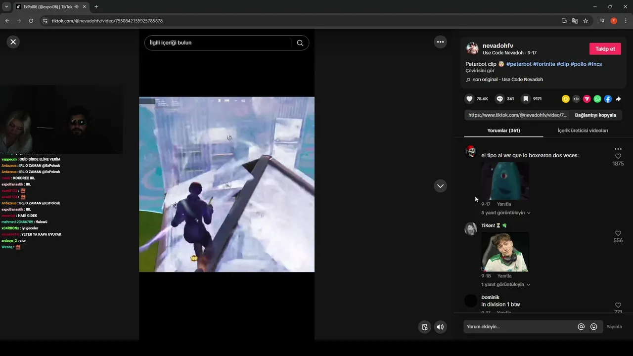The height and width of the screenshot is (356, 633).
Task: Open the #peterbot hashtag
Action: pyautogui.click(x=519, y=64)
